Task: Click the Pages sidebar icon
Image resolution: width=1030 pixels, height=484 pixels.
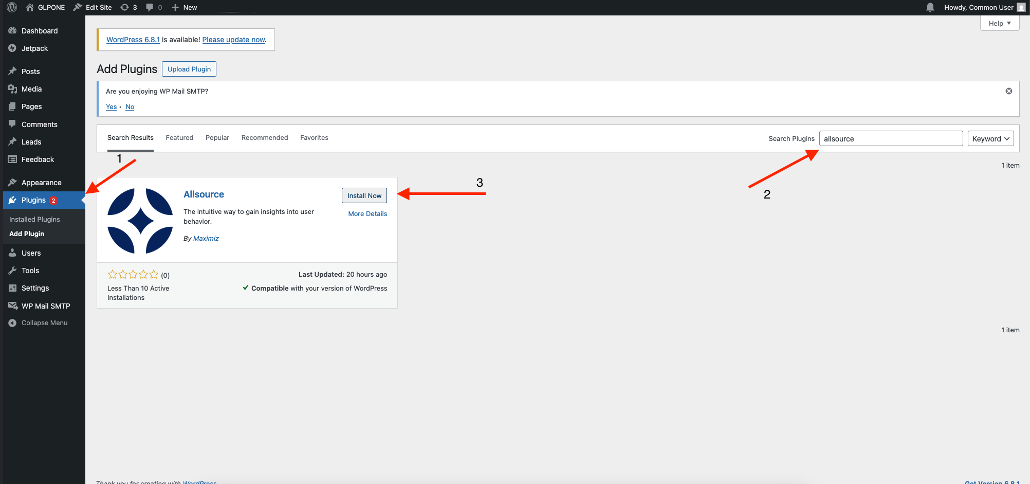Action: pos(12,106)
